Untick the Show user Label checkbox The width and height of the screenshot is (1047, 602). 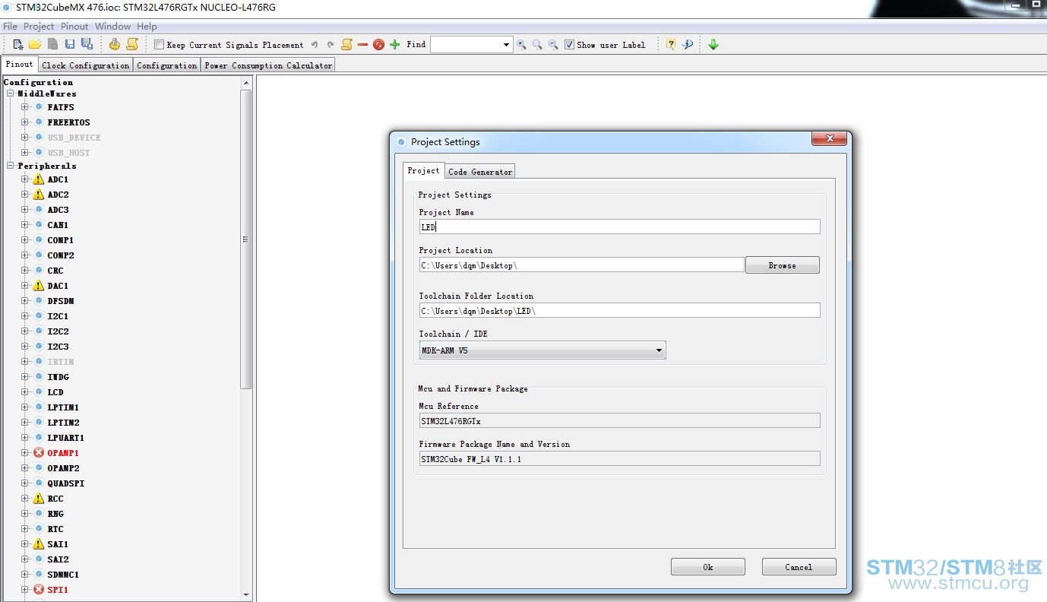pos(569,45)
